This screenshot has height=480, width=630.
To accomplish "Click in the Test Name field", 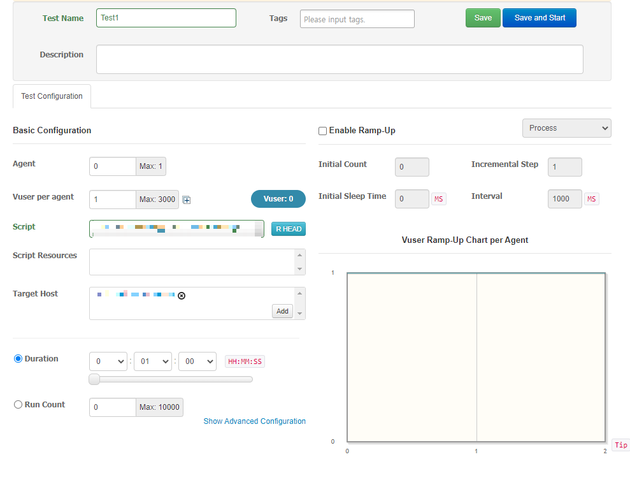I will click(166, 18).
